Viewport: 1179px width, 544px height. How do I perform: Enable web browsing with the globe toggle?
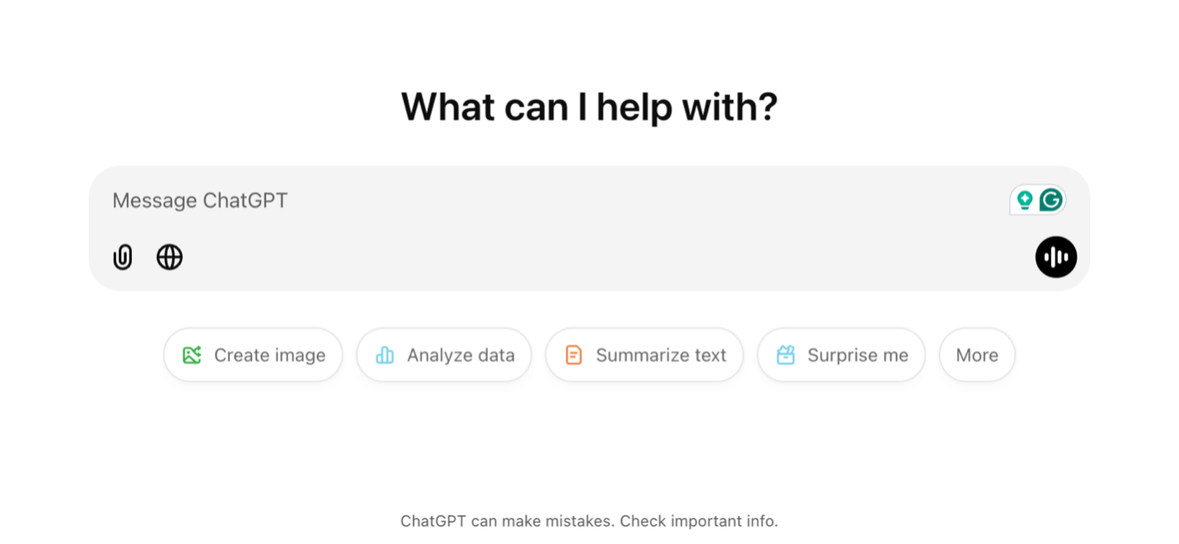click(169, 257)
